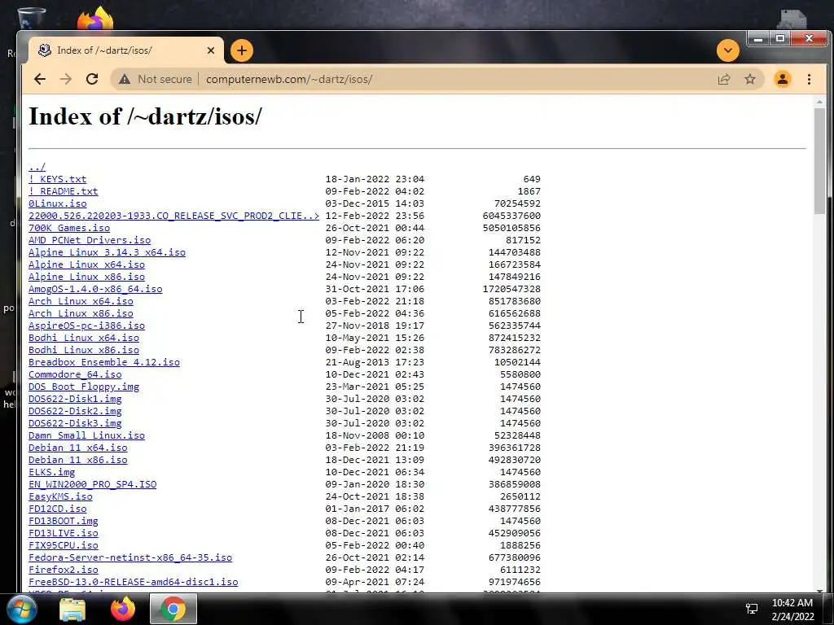Click the Arch_Linux_x86.iso link
Screen dimensions: 834x625
(x=81, y=313)
